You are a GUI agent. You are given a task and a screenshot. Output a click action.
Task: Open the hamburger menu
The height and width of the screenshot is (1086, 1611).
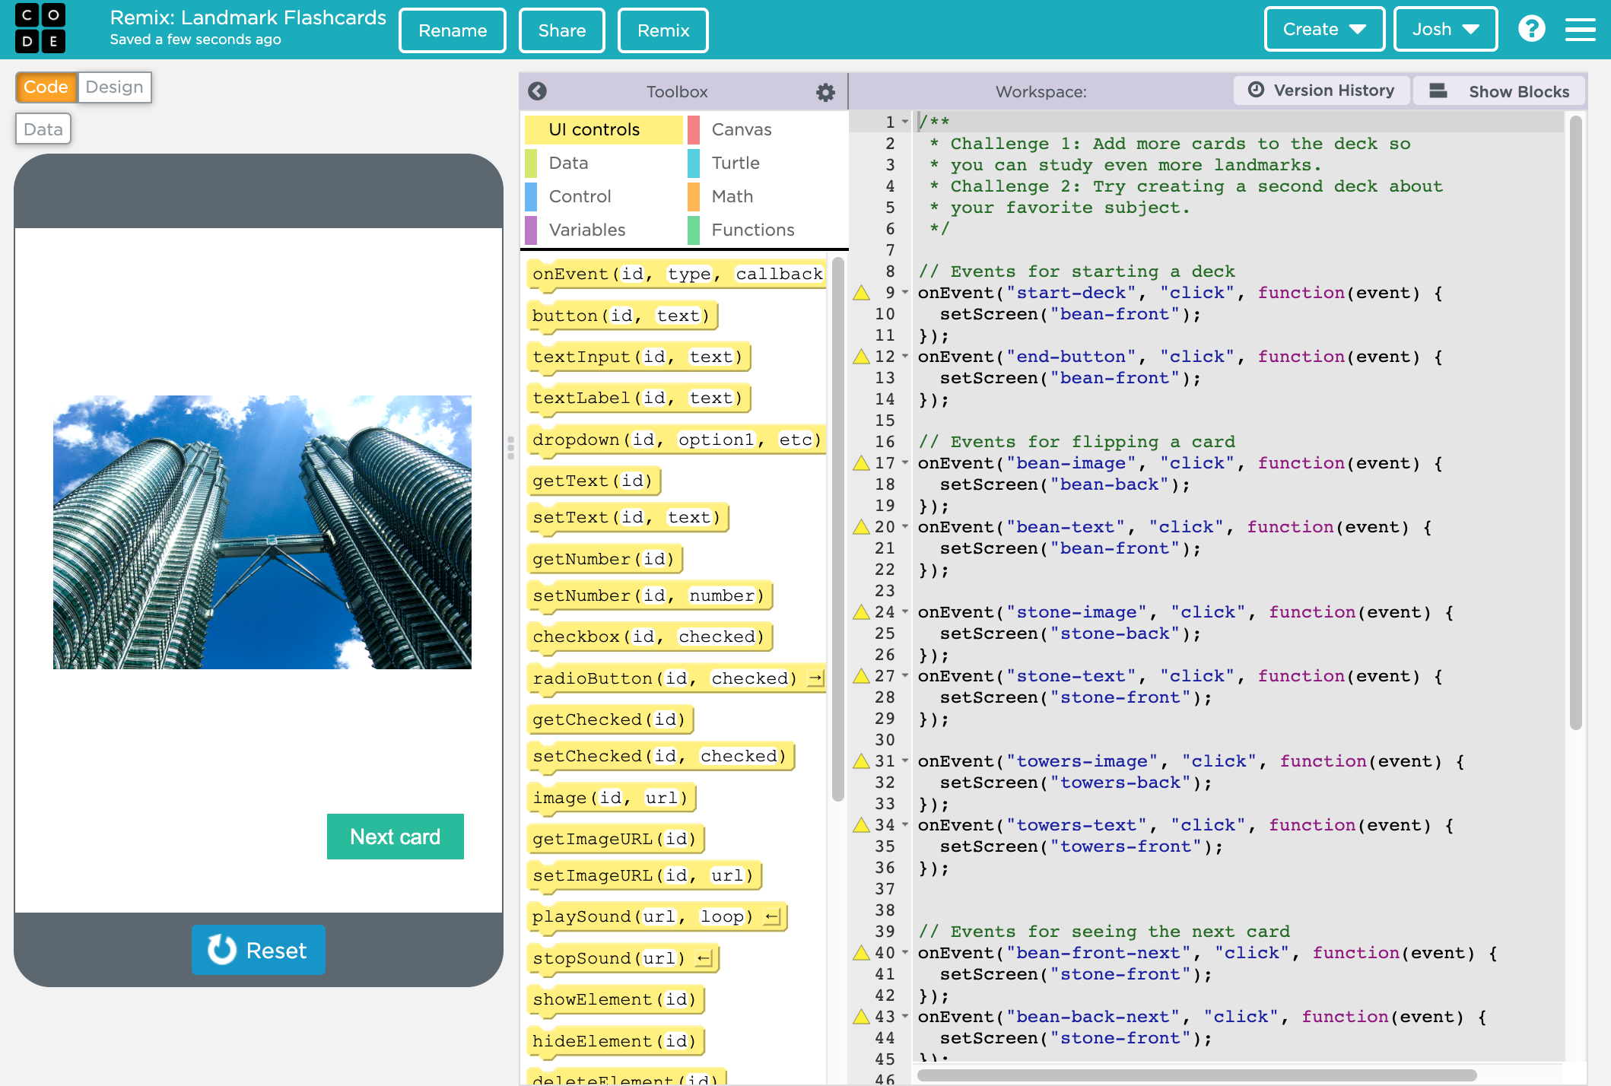point(1583,30)
